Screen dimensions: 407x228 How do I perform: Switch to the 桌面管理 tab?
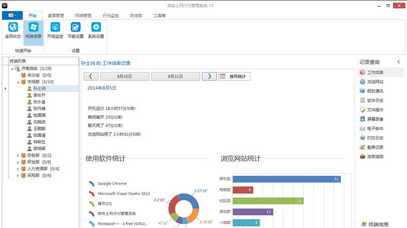(x=56, y=15)
